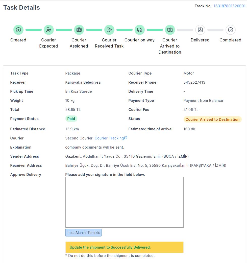Click the receiver phone number 5452527413
This screenshot has height=263, width=247.
194,82
